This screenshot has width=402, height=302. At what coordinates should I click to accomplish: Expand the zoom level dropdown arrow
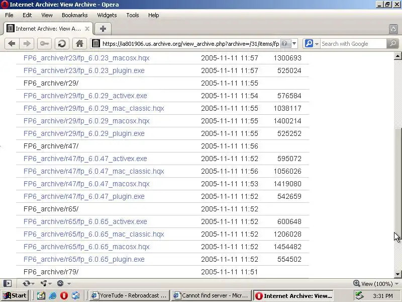tap(397, 284)
